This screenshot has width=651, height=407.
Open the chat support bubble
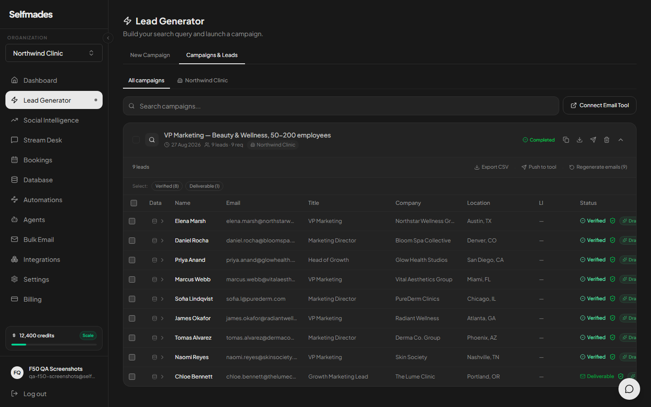629,389
